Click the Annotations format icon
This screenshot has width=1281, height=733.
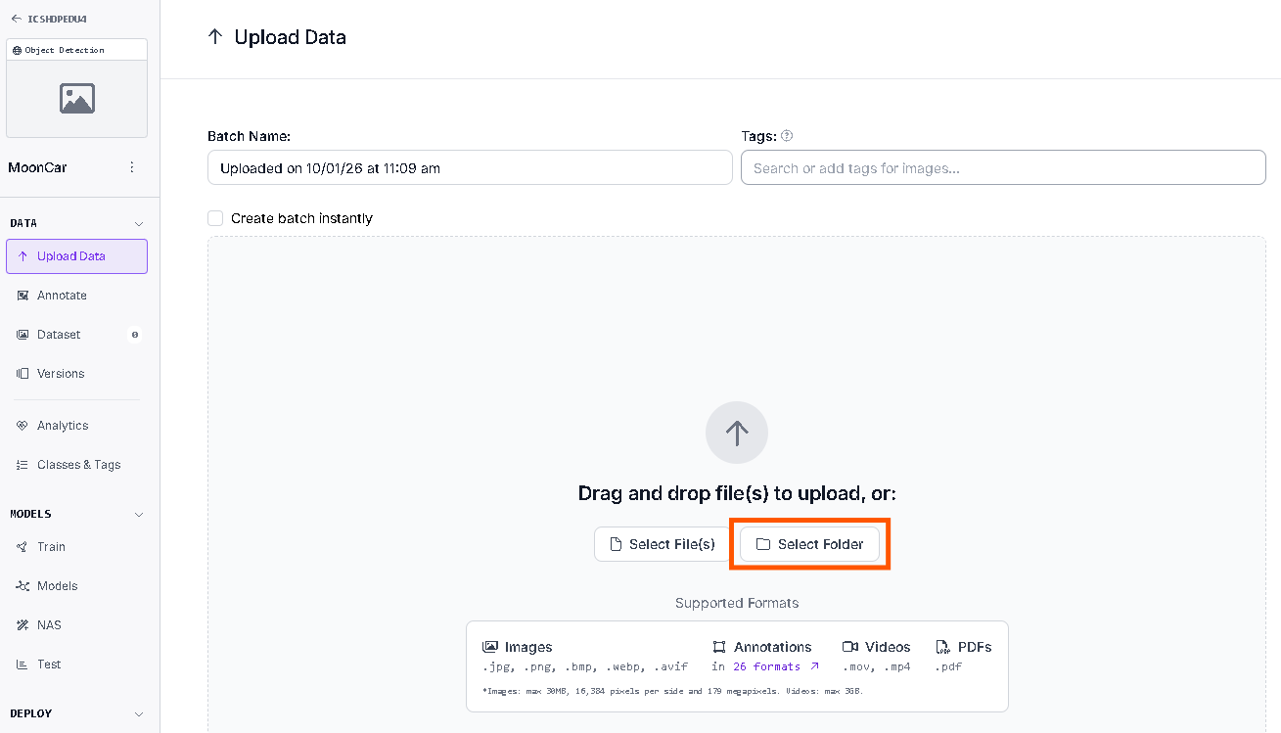719,647
